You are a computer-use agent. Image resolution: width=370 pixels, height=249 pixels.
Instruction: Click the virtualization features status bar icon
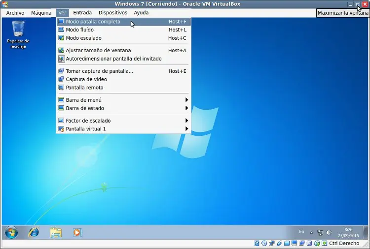pos(309,243)
